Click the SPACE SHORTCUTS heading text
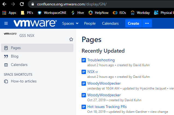The height and width of the screenshot is (115, 174). click(18, 75)
